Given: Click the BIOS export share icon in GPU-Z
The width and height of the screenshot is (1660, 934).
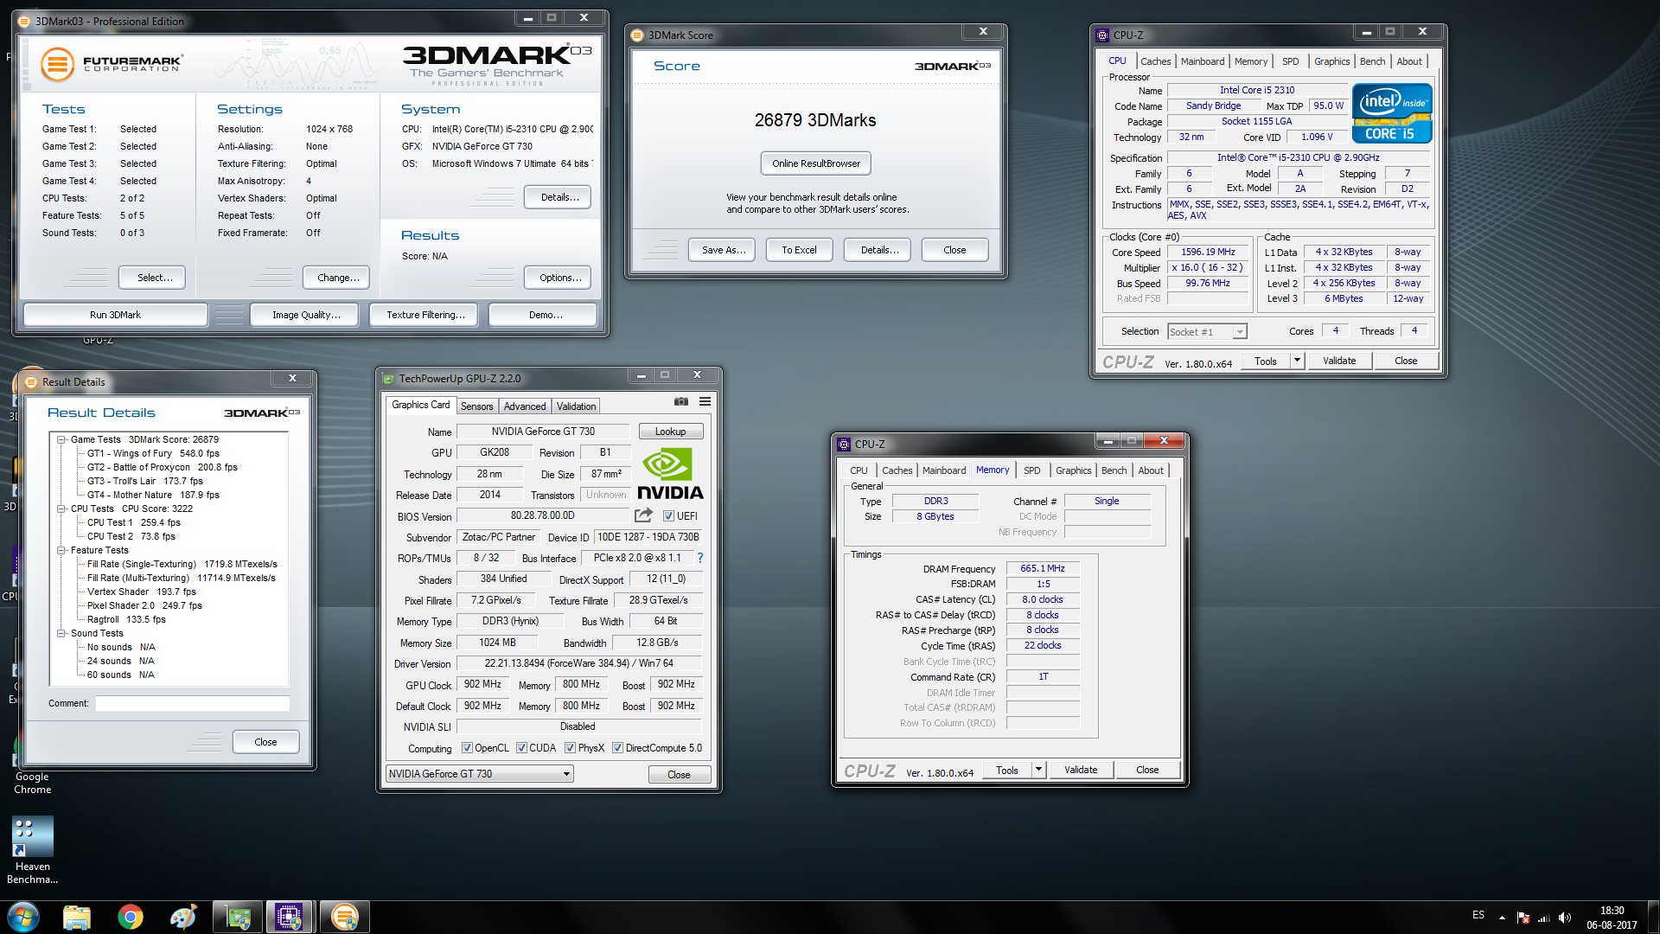Looking at the screenshot, I should 643,515.
